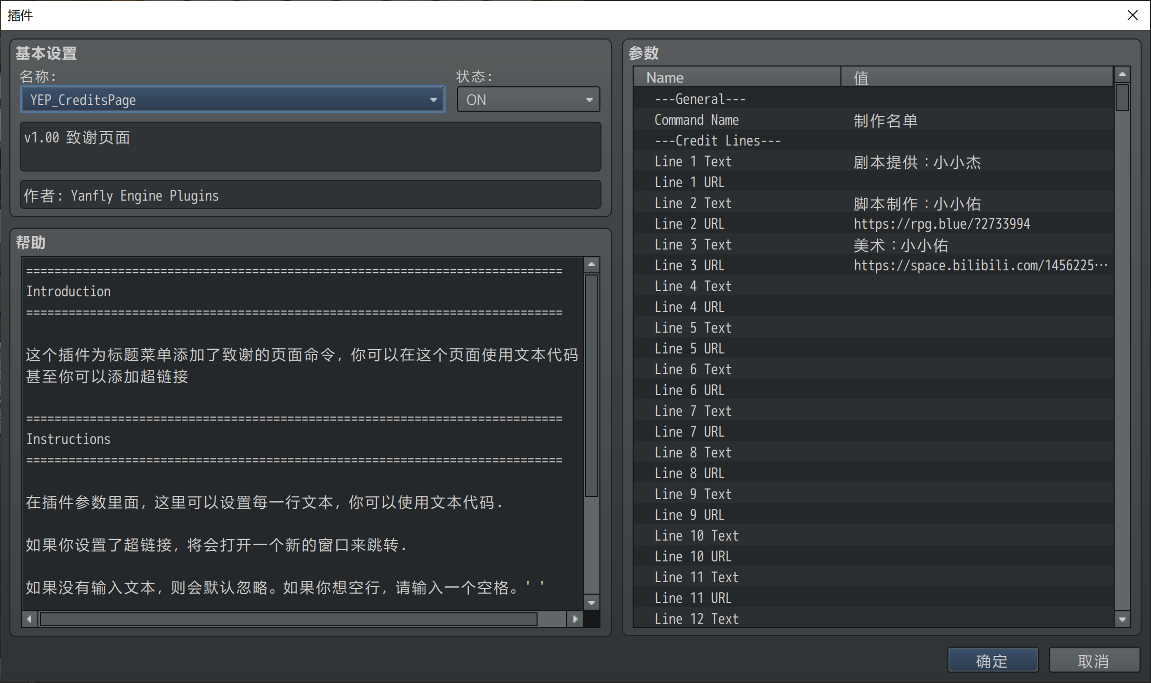Click the Introduction heading in help text
The image size is (1151, 683).
pos(69,291)
